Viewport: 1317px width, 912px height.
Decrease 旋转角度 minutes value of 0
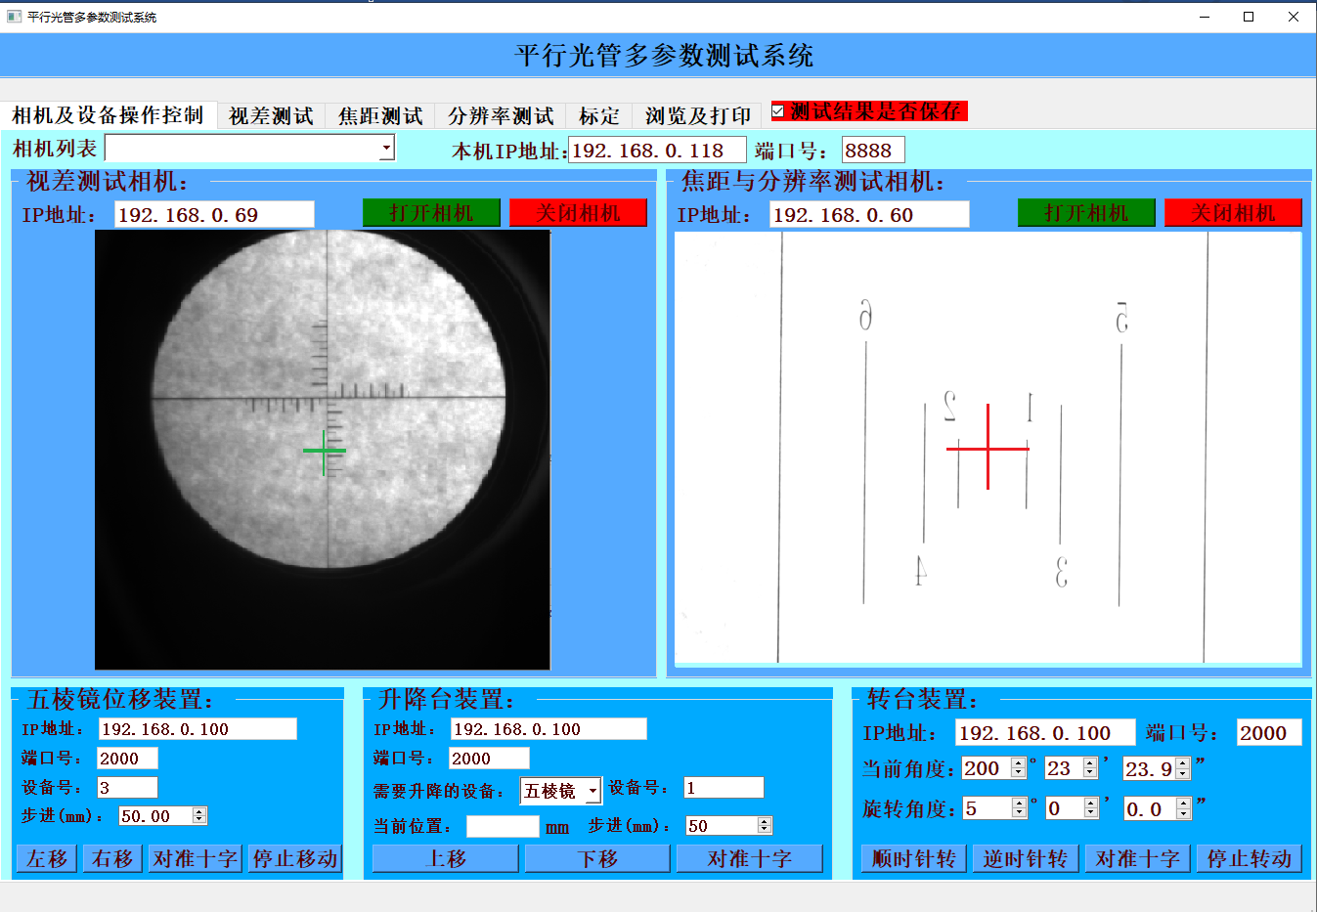(x=1091, y=813)
